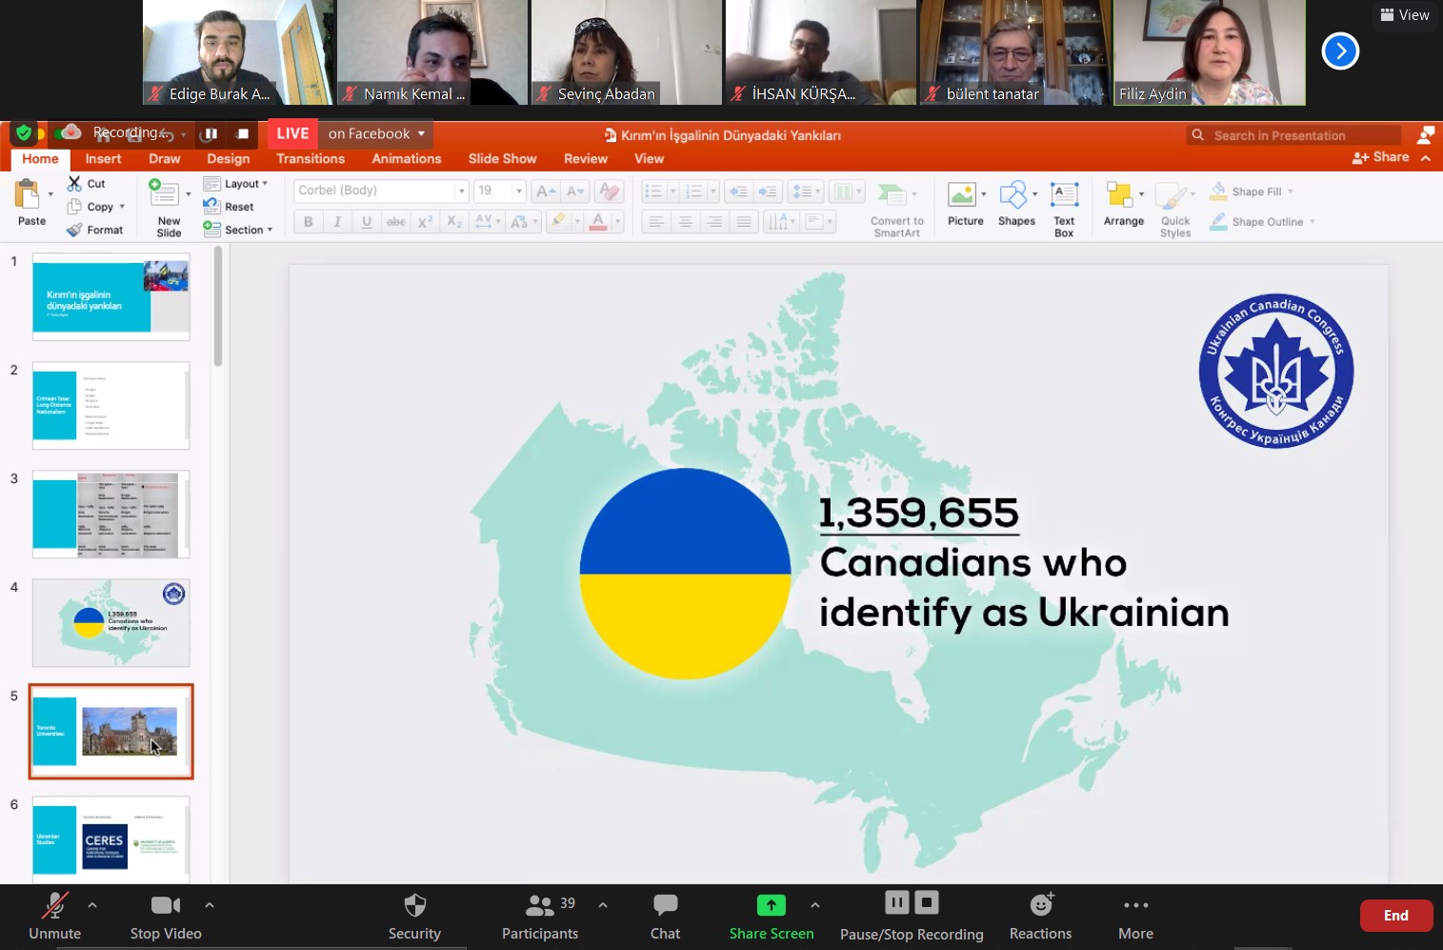Screen dimensions: 1443x950
Task: Open the Reactions menu
Action: pos(1040,917)
